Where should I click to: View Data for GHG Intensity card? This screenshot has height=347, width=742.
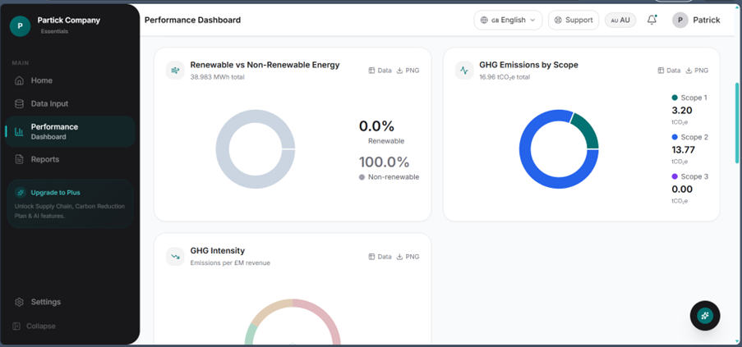[380, 257]
